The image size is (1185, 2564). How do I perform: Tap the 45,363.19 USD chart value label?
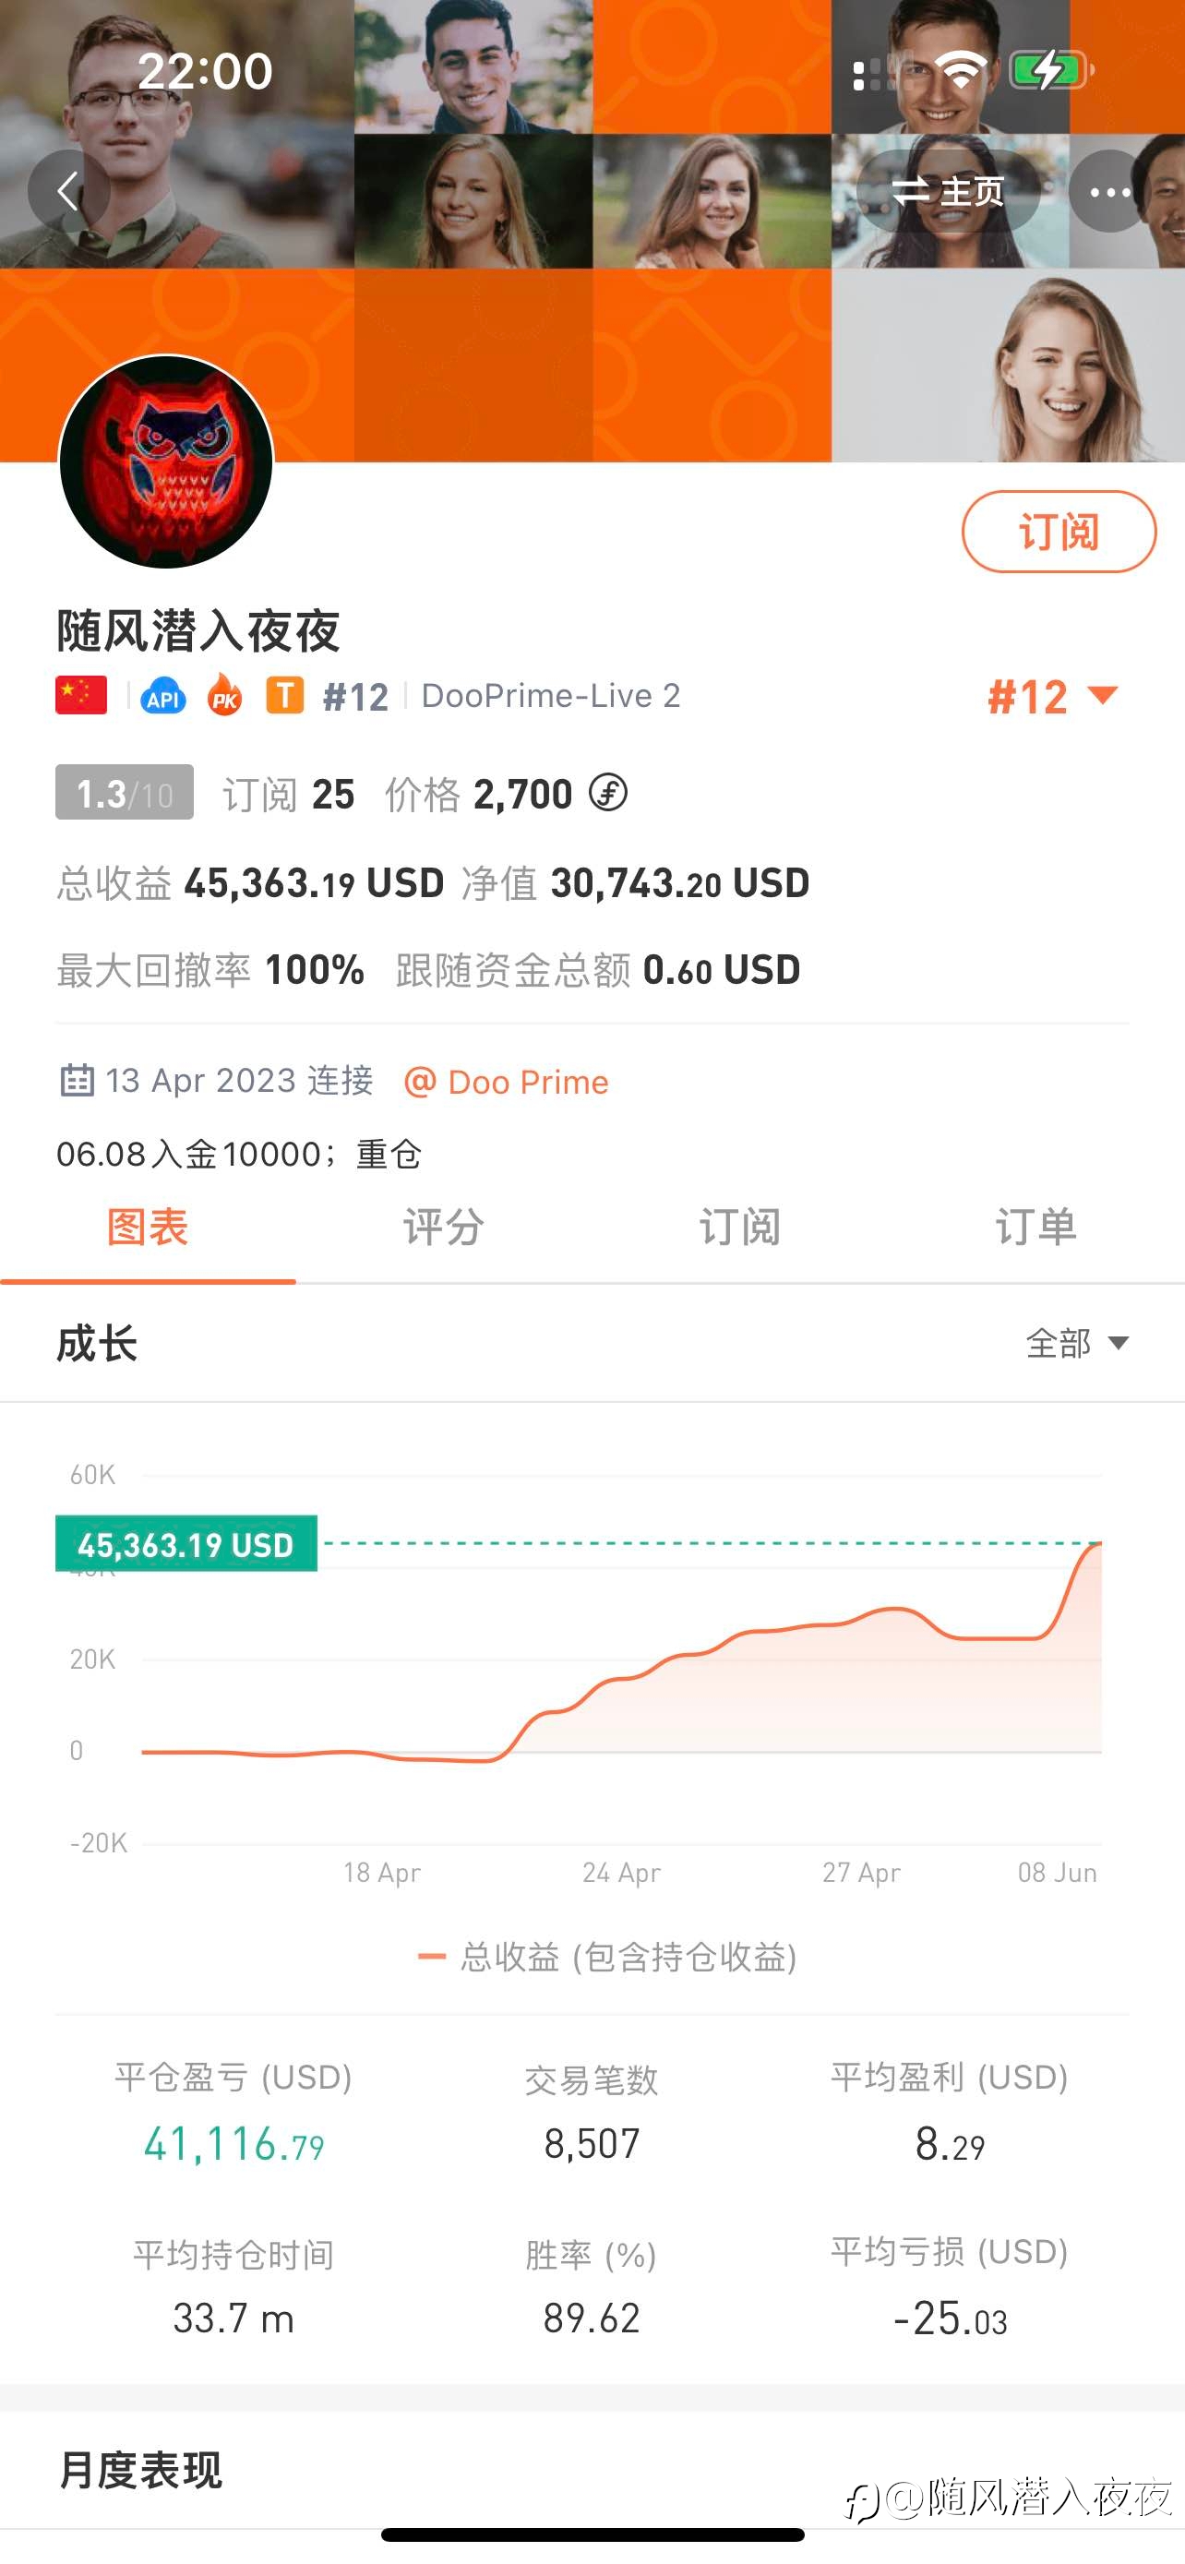click(x=186, y=1544)
